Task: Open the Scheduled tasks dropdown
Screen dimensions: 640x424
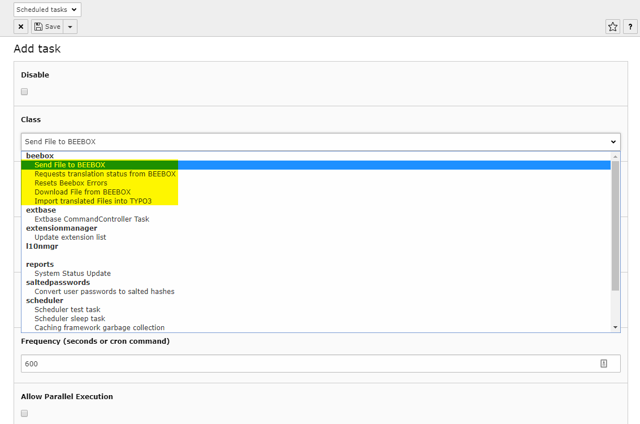Action: tap(47, 10)
